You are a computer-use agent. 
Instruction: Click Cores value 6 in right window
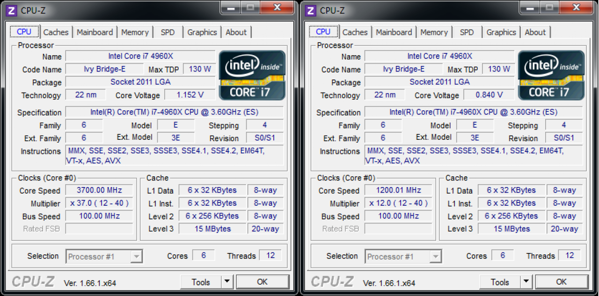[503, 256]
